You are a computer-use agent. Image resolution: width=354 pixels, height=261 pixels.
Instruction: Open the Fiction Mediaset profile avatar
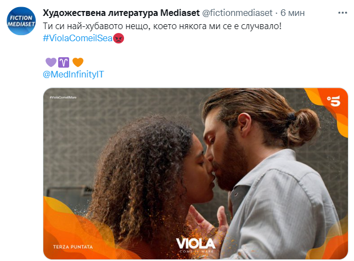[x=21, y=21]
